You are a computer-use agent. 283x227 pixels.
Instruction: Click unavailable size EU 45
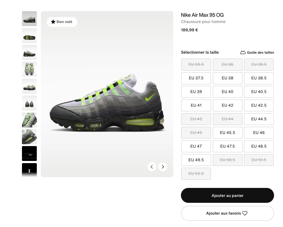pyautogui.click(x=196, y=133)
